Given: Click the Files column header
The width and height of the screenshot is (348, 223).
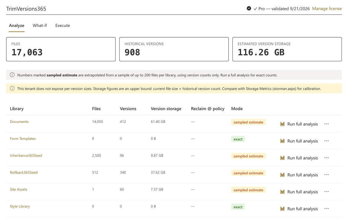Looking at the screenshot, I should pos(96,109).
